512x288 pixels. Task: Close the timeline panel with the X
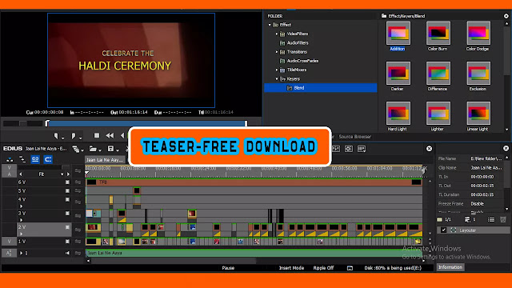[x=429, y=149]
